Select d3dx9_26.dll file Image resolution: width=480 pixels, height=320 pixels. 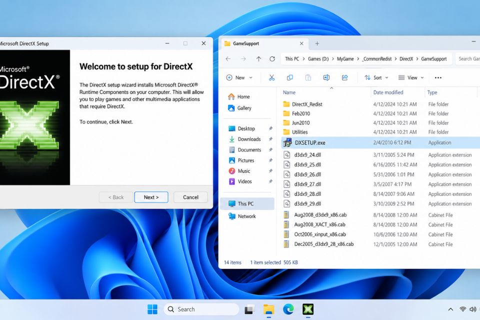click(307, 174)
